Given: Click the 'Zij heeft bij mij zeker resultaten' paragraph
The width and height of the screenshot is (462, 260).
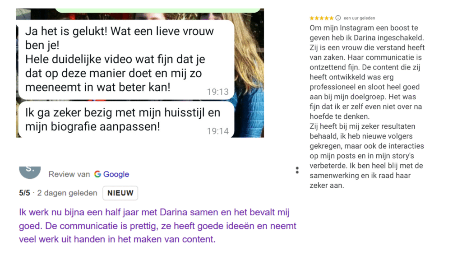Looking at the screenshot, I should (x=367, y=156).
